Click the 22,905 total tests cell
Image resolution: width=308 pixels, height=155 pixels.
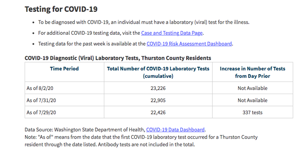(158, 100)
